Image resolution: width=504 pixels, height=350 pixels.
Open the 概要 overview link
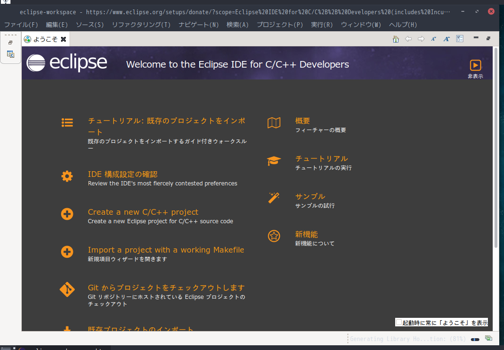pyautogui.click(x=302, y=121)
